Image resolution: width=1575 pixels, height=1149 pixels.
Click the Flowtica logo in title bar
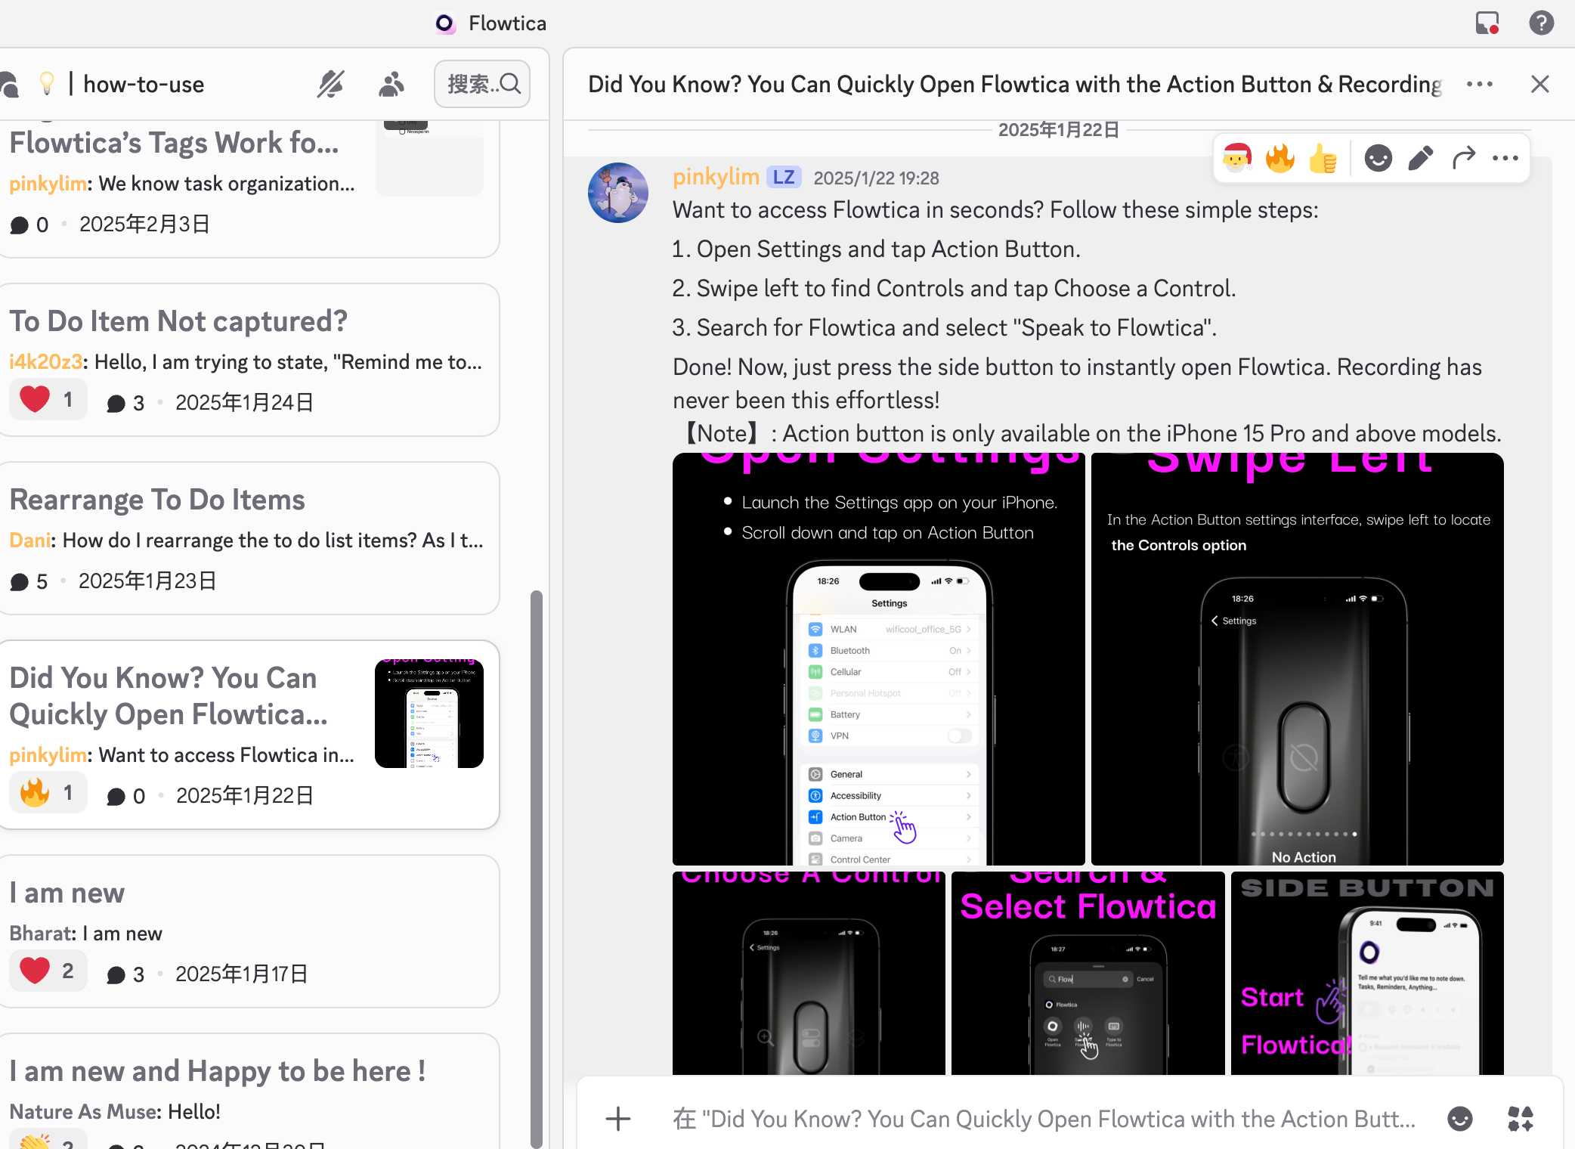445,23
